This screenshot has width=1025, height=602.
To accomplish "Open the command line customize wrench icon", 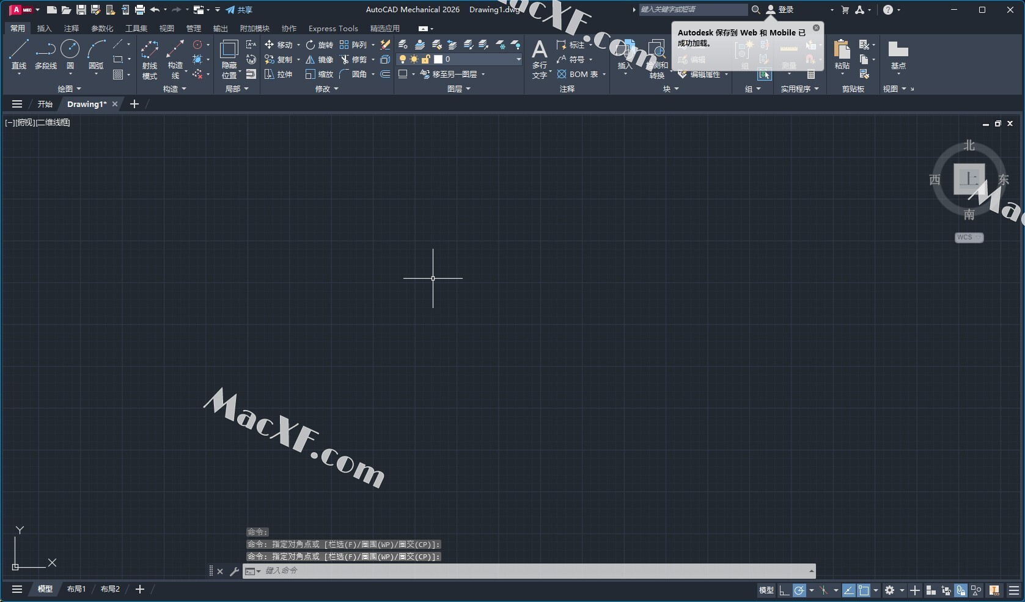I will point(234,571).
